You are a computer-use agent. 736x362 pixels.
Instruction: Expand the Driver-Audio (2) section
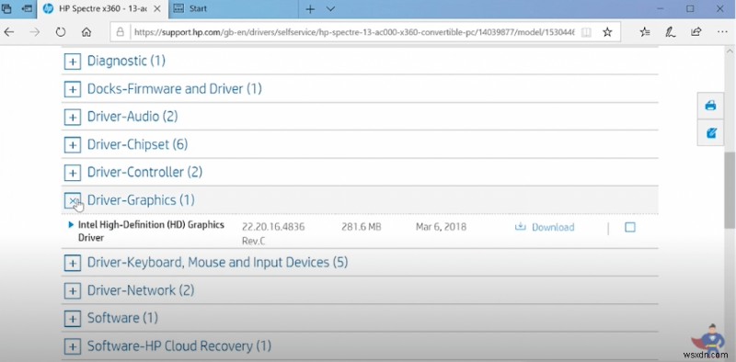(x=73, y=117)
